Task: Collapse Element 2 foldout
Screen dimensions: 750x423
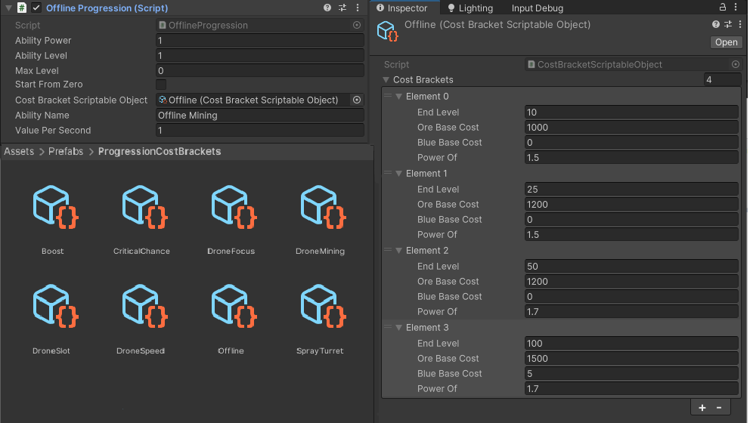Action: (x=399, y=251)
